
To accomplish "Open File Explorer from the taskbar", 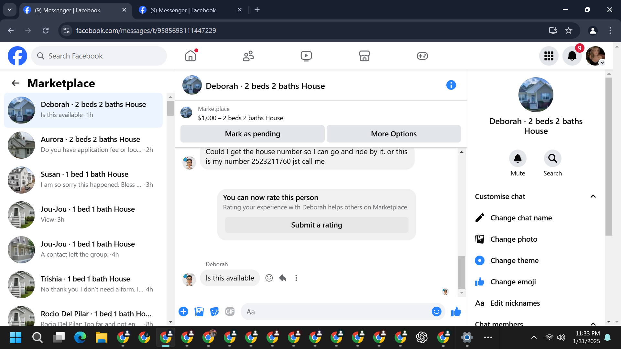I will click(x=102, y=338).
